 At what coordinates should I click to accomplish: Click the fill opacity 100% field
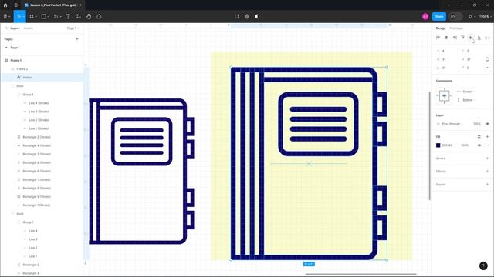[465, 145]
